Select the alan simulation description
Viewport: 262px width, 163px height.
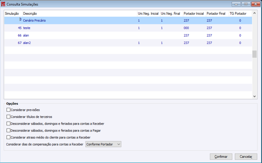pos(26,35)
